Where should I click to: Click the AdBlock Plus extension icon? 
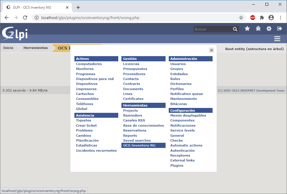point(253,18)
